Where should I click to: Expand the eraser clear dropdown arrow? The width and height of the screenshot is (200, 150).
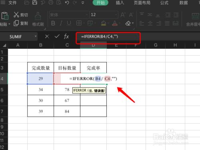133,23
